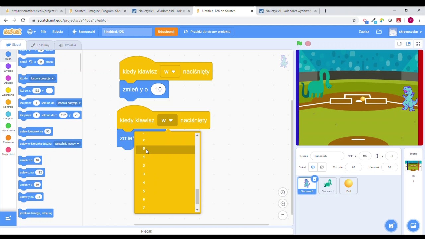
Task: Click the Scratch logo
Action: point(12,32)
